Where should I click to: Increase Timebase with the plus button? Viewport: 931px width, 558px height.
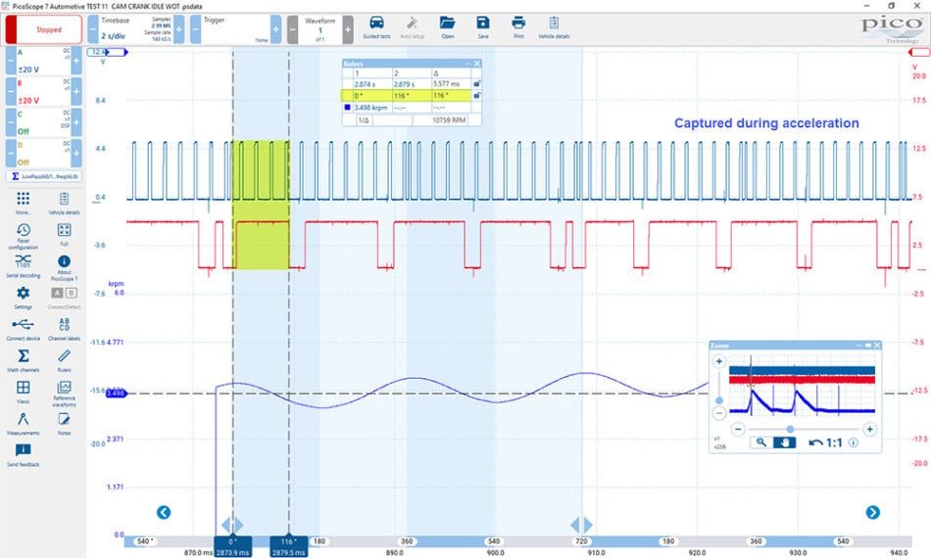(178, 29)
